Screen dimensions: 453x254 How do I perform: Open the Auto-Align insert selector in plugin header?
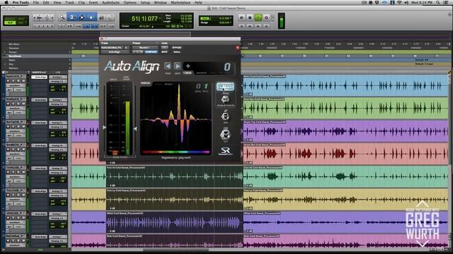click(x=115, y=52)
